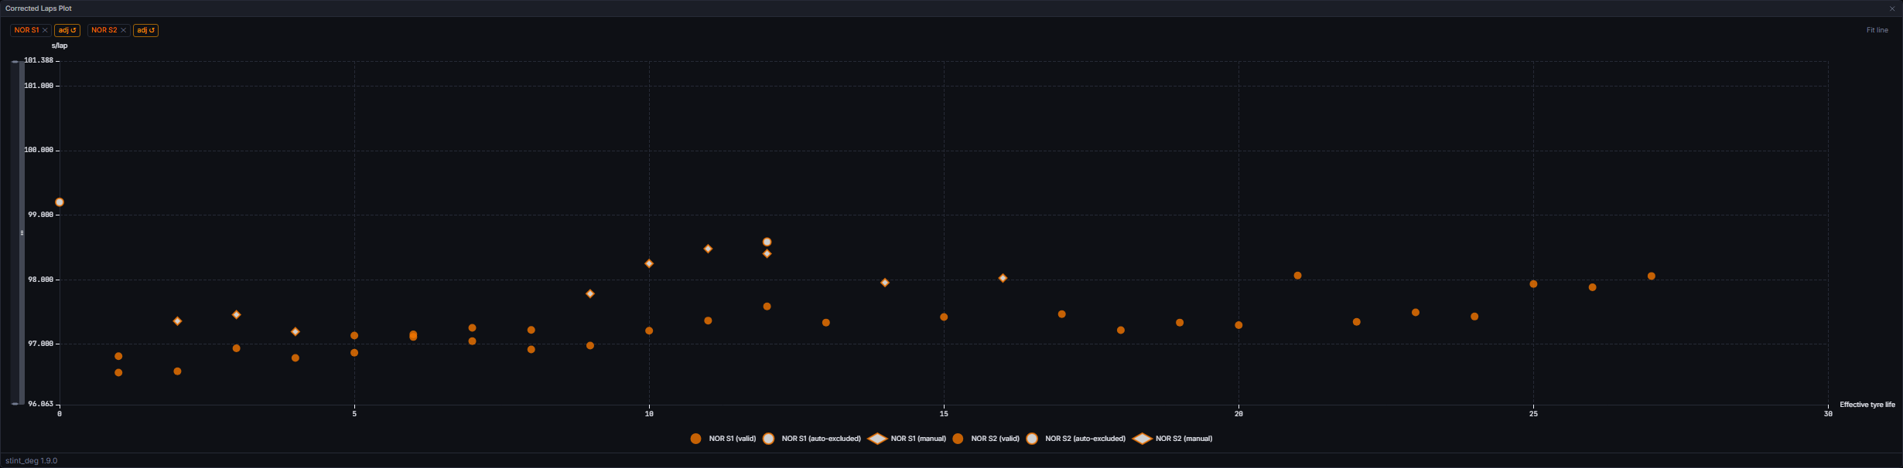Click the y-axis zoom slider top handle
This screenshot has width=1903, height=468.
tap(15, 62)
